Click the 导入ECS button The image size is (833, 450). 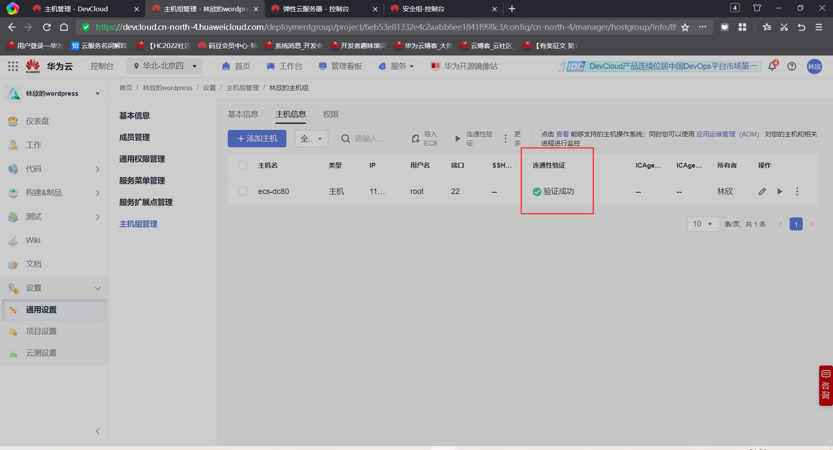(x=424, y=139)
